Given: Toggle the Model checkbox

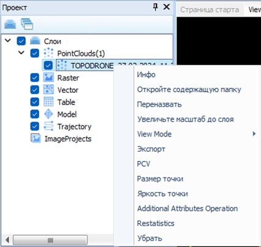Looking at the screenshot, I should [x=35, y=114].
